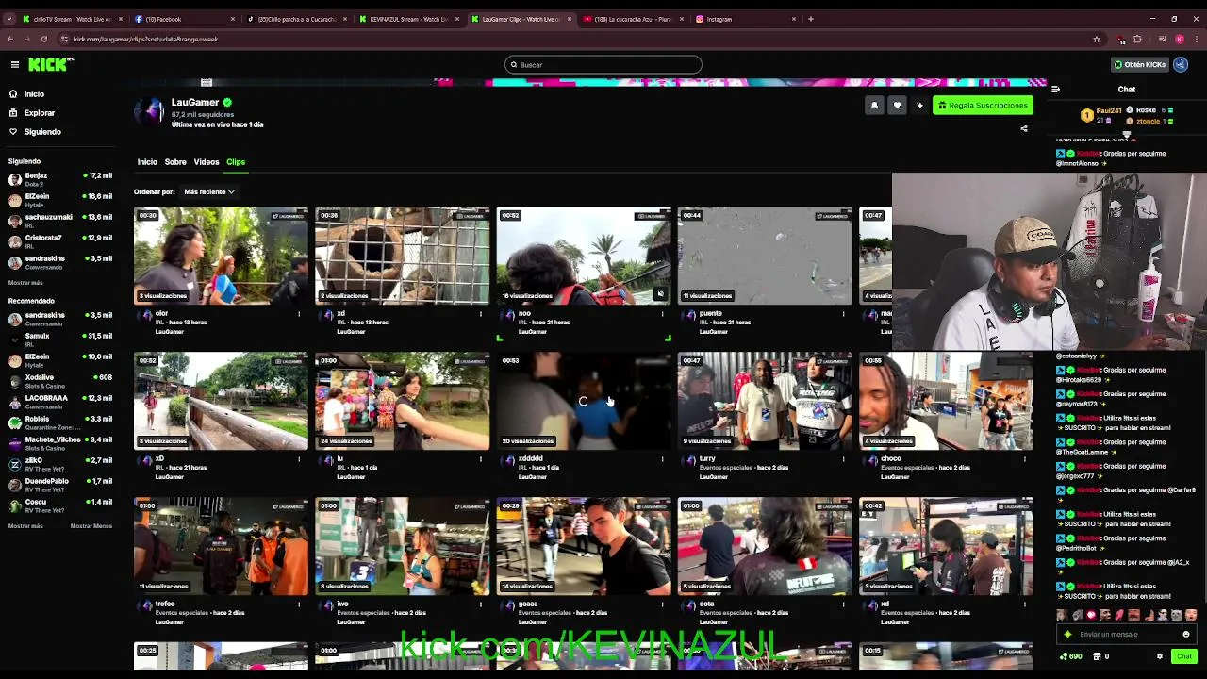Screen dimensions: 1207x679
Task: Click into Enviar un mensaje chat field
Action: (x=1127, y=635)
